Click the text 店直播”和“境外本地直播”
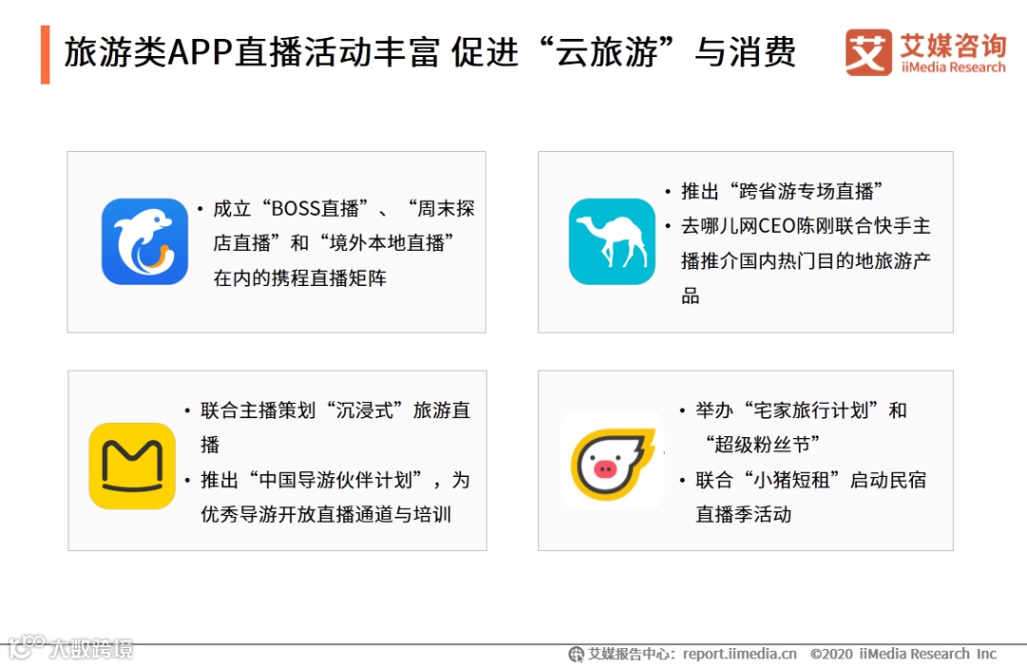The image size is (1027, 667). [x=334, y=243]
